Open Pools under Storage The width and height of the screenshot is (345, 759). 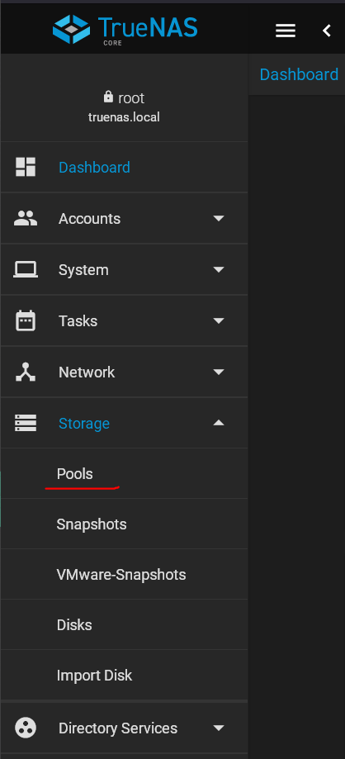click(x=75, y=474)
